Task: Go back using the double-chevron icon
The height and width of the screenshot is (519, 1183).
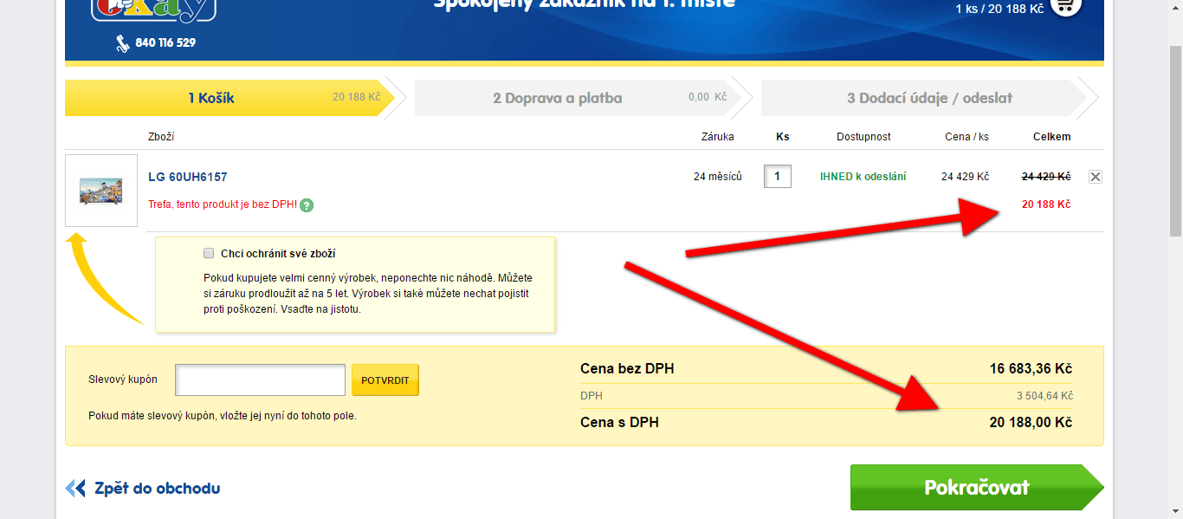Action: [x=75, y=489]
